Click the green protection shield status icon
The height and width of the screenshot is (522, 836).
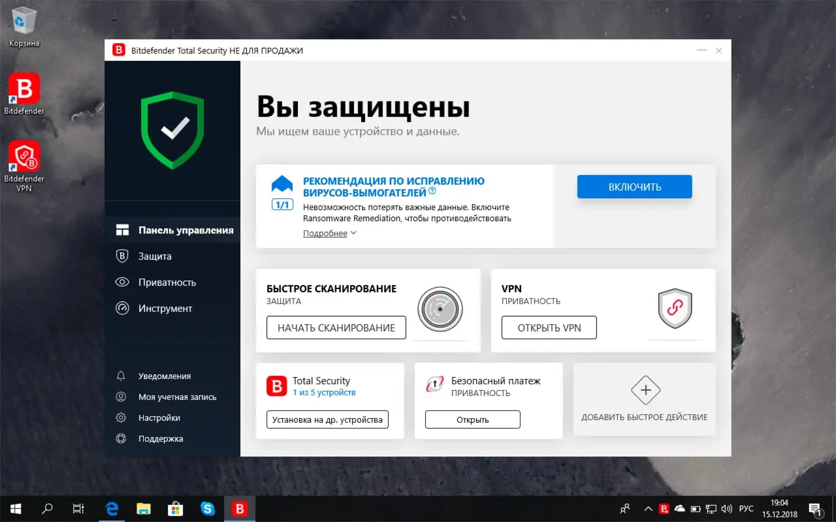click(x=172, y=130)
